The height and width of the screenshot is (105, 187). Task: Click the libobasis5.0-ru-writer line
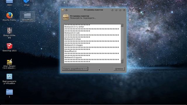point(74,27)
